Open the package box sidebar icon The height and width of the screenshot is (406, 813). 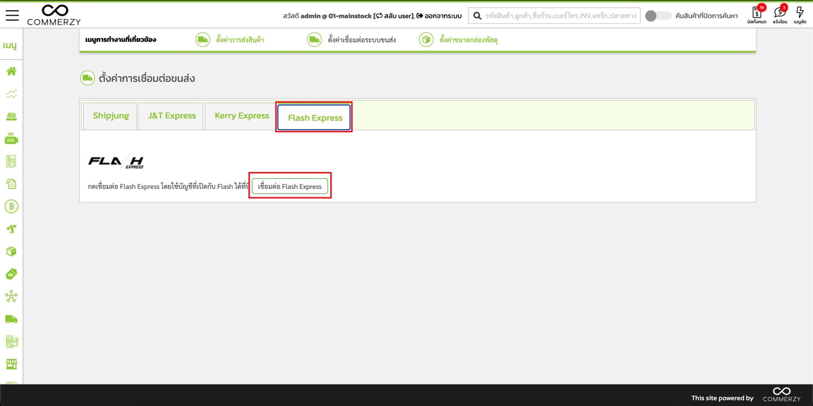11,251
